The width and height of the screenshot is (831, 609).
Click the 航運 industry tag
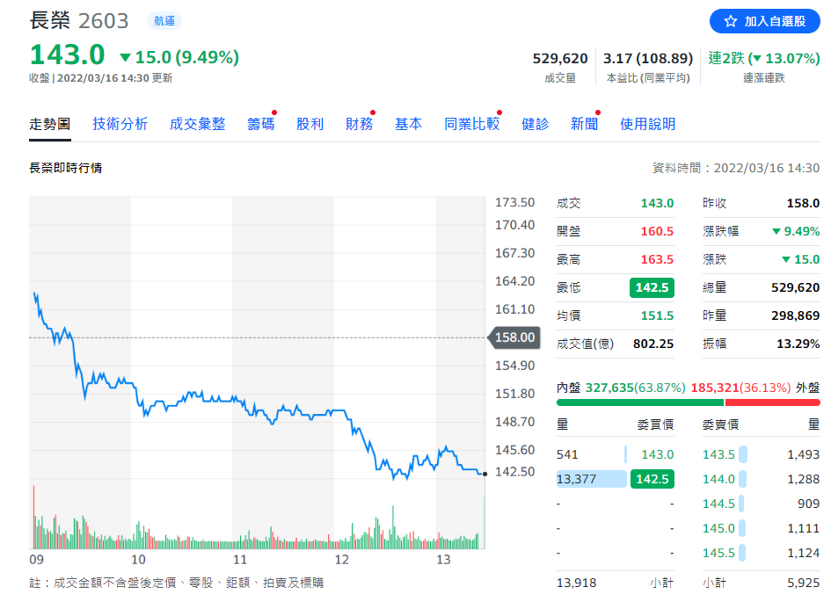click(164, 22)
